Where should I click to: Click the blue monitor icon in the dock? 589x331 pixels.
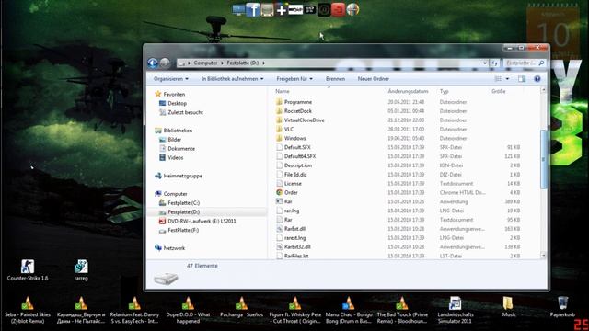238,10
